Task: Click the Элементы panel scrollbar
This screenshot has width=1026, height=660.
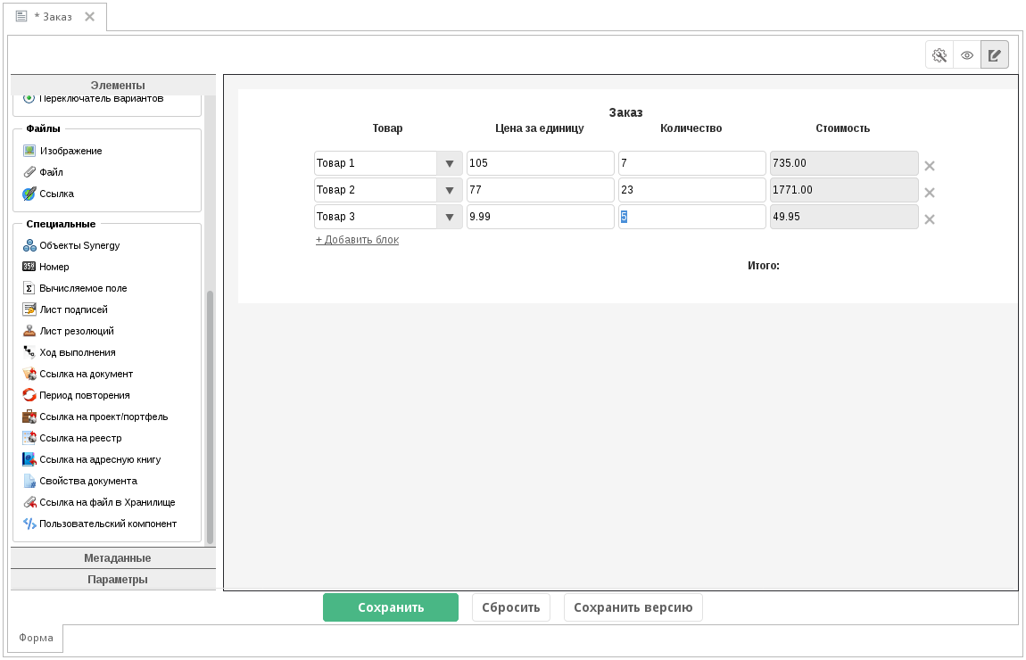Action: 210,417
